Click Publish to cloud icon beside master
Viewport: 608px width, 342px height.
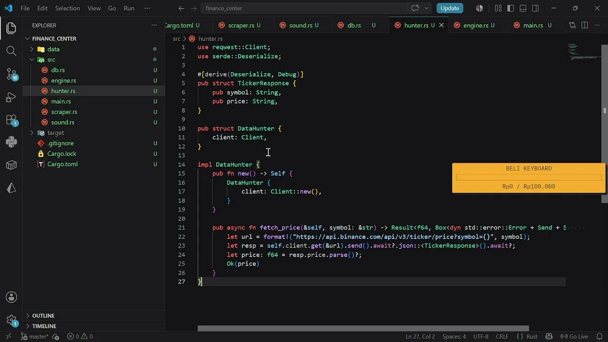point(55,336)
